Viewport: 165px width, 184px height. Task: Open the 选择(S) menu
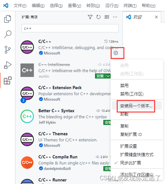pos(56,5)
